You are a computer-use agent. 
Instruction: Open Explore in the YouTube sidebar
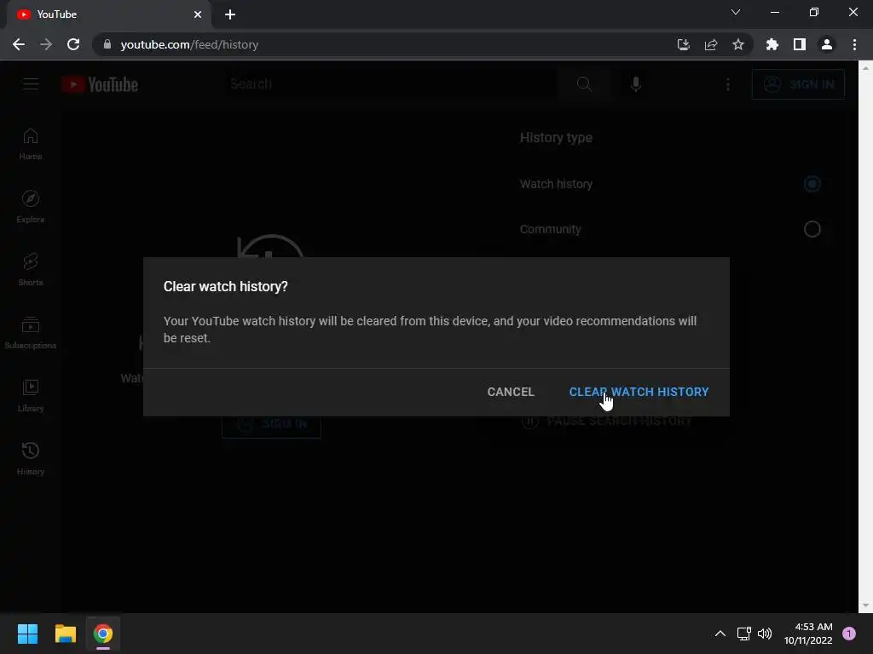(31, 207)
